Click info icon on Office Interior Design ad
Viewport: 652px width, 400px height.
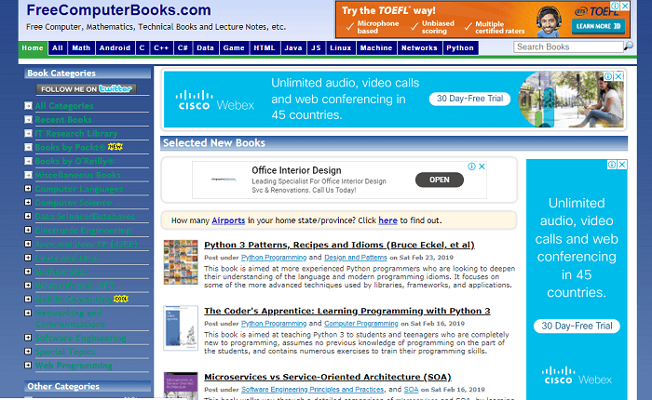472,167
